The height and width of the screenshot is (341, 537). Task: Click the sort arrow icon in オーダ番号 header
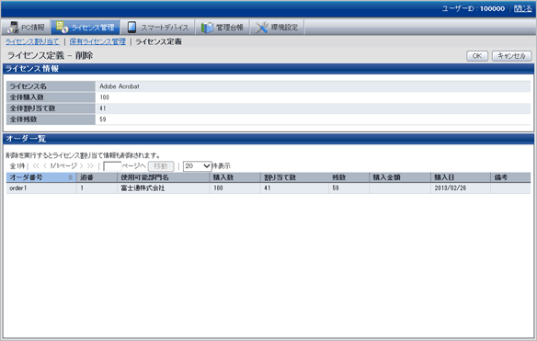[x=71, y=177]
